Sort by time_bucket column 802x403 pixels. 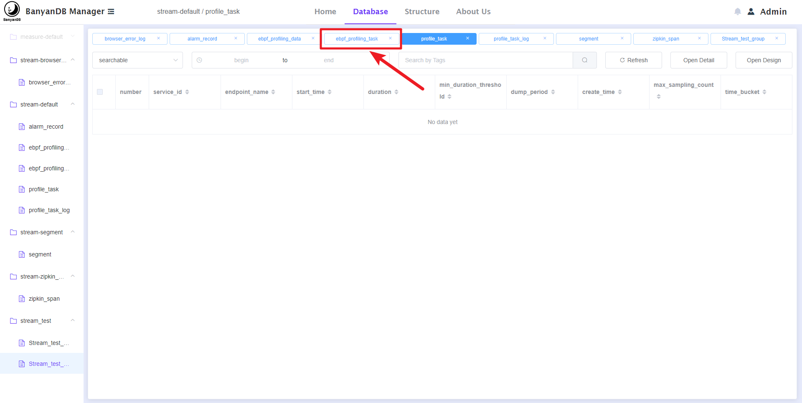point(764,92)
